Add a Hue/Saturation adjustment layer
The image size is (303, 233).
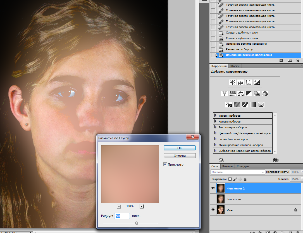232,94
